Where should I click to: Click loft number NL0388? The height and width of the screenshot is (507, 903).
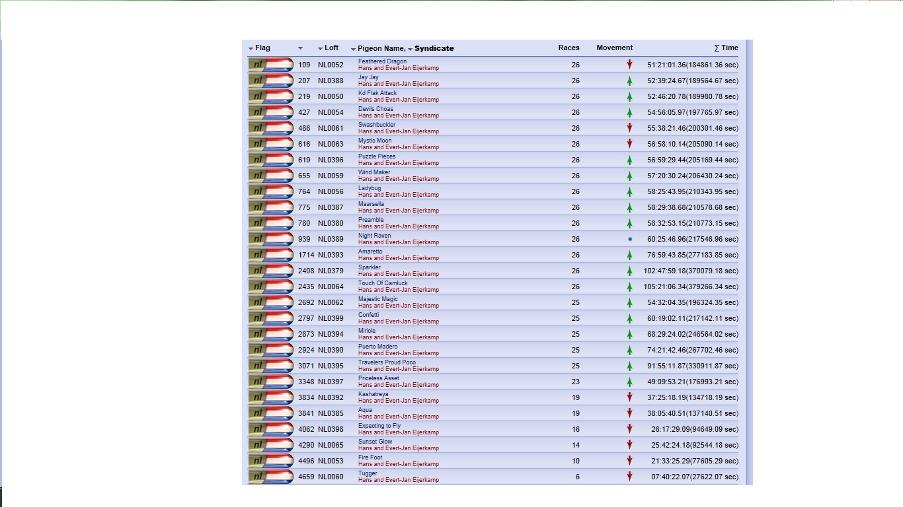coord(331,81)
